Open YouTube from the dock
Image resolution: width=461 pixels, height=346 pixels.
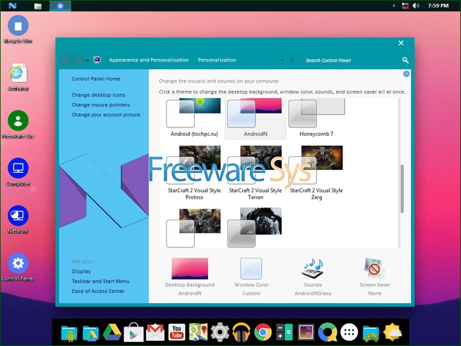click(177, 332)
